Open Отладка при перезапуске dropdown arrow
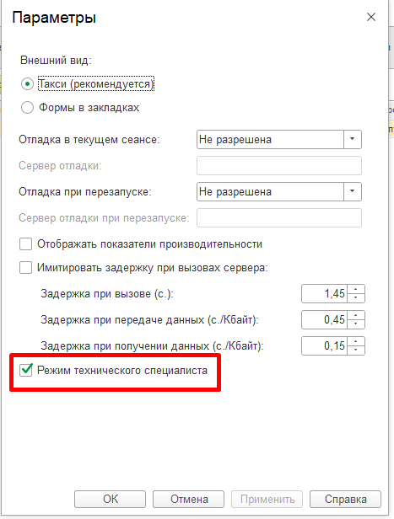 [353, 191]
